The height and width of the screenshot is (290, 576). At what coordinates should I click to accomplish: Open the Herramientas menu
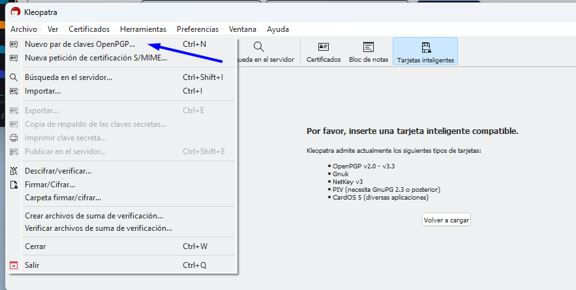(144, 29)
